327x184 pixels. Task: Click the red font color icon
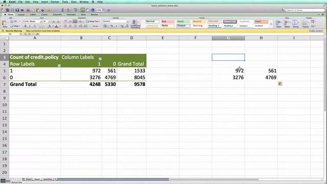pos(57,26)
